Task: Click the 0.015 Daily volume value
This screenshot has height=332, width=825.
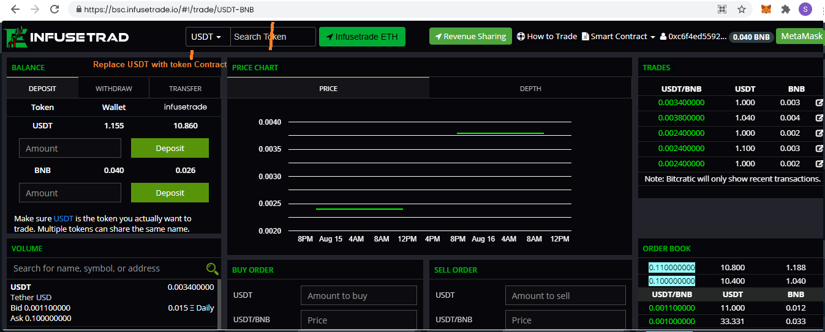Action: tap(191, 308)
